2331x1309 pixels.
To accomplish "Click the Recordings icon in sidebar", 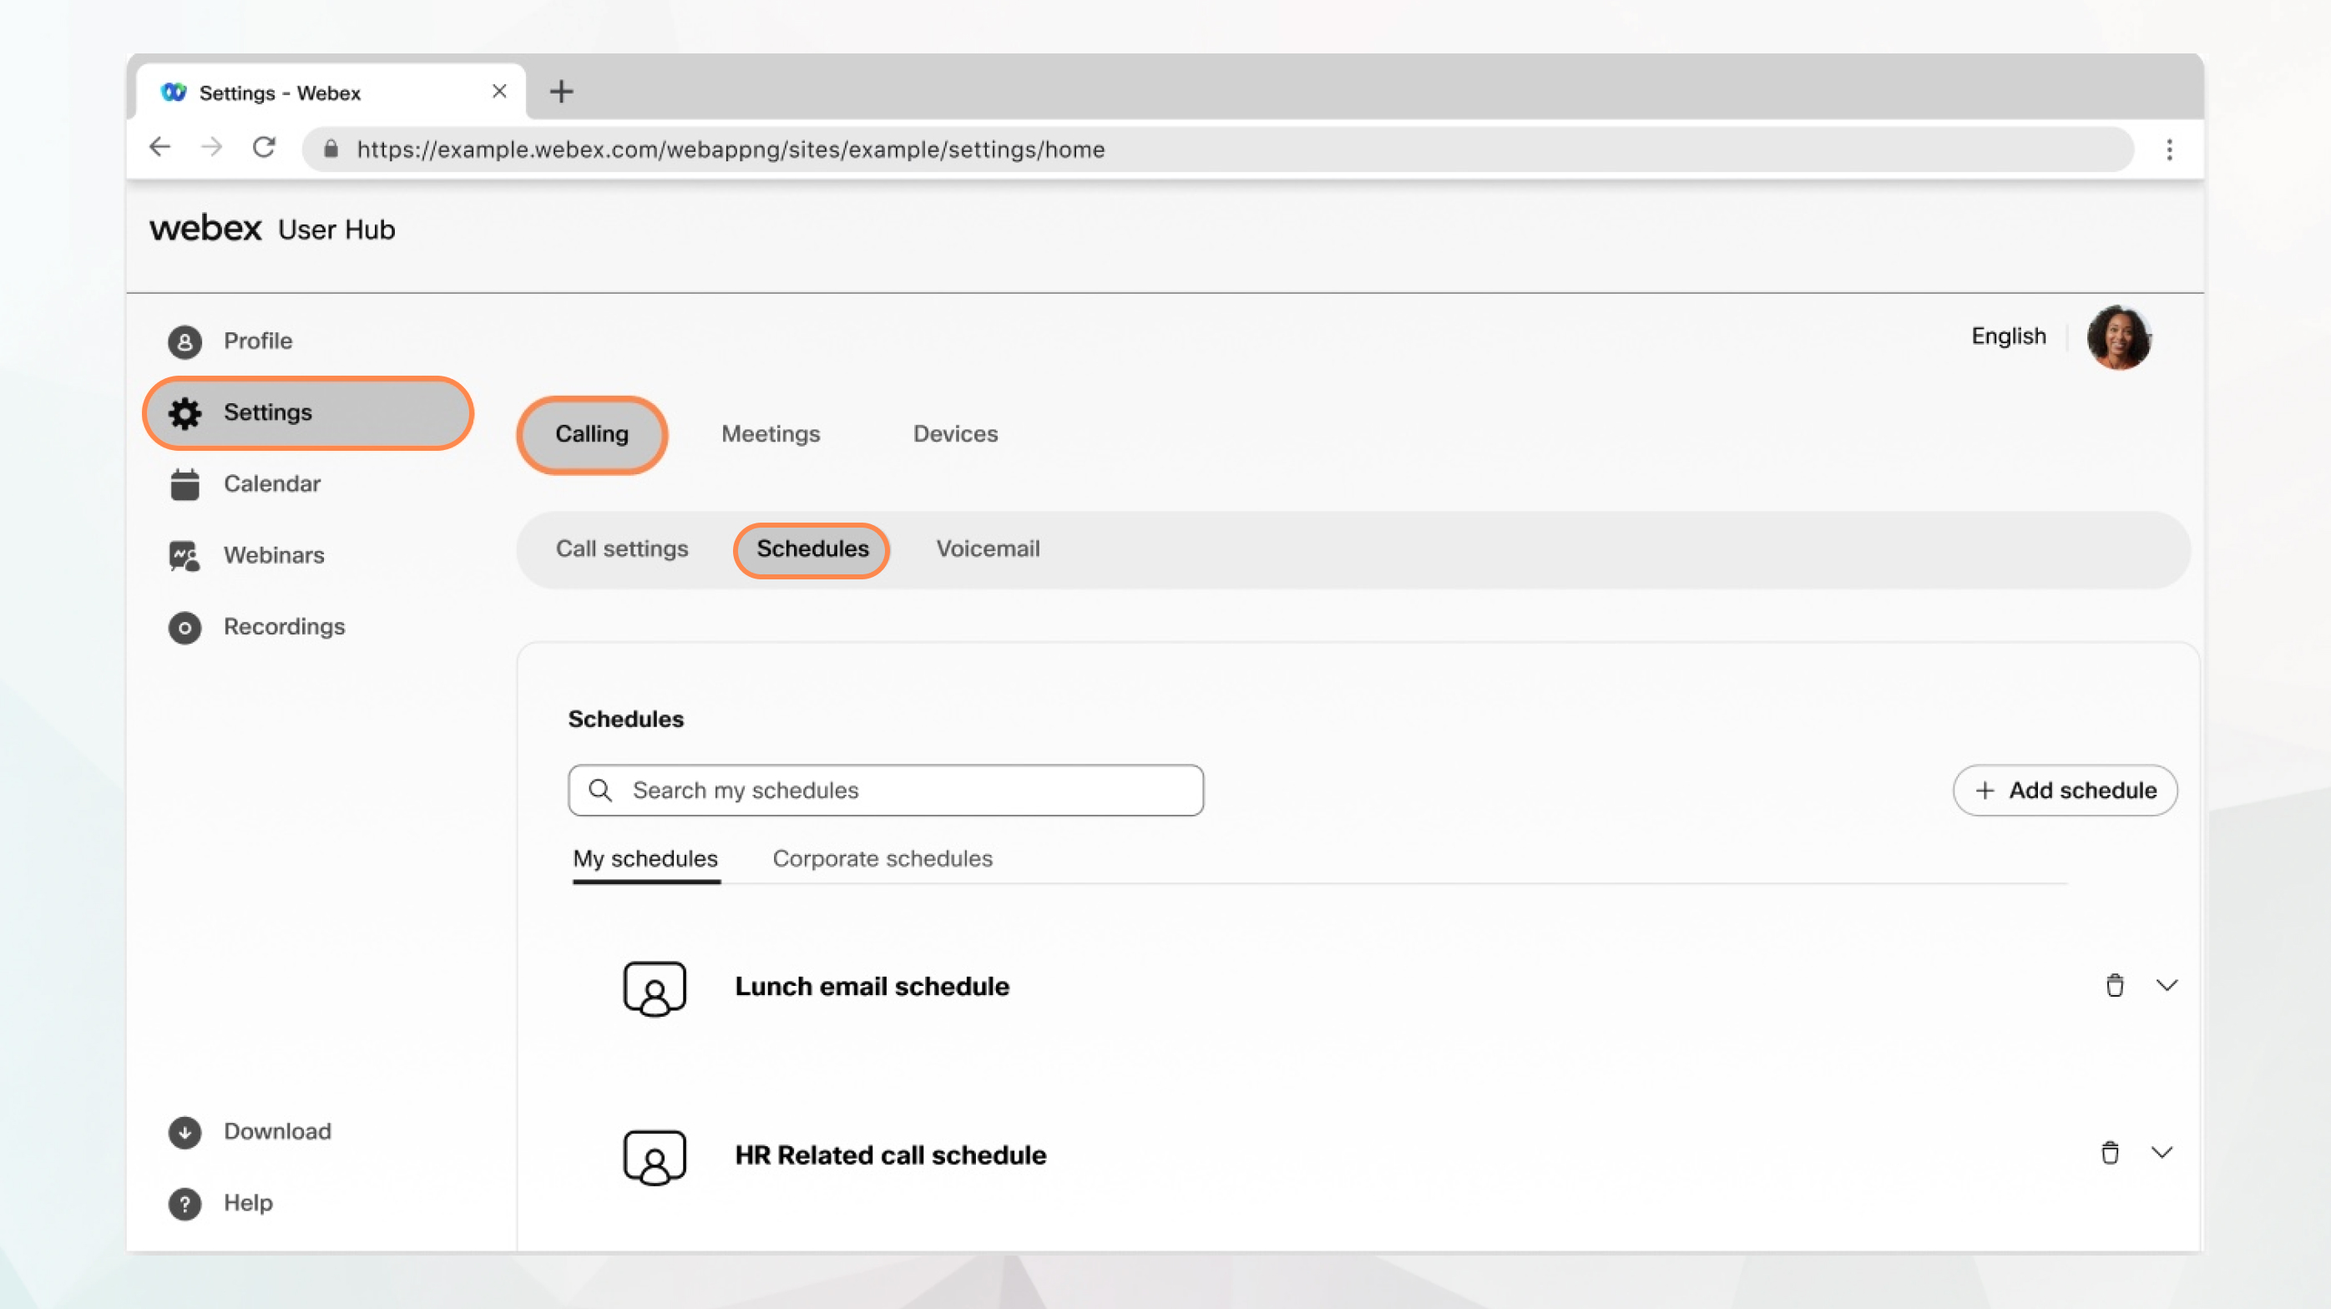I will 185,625.
